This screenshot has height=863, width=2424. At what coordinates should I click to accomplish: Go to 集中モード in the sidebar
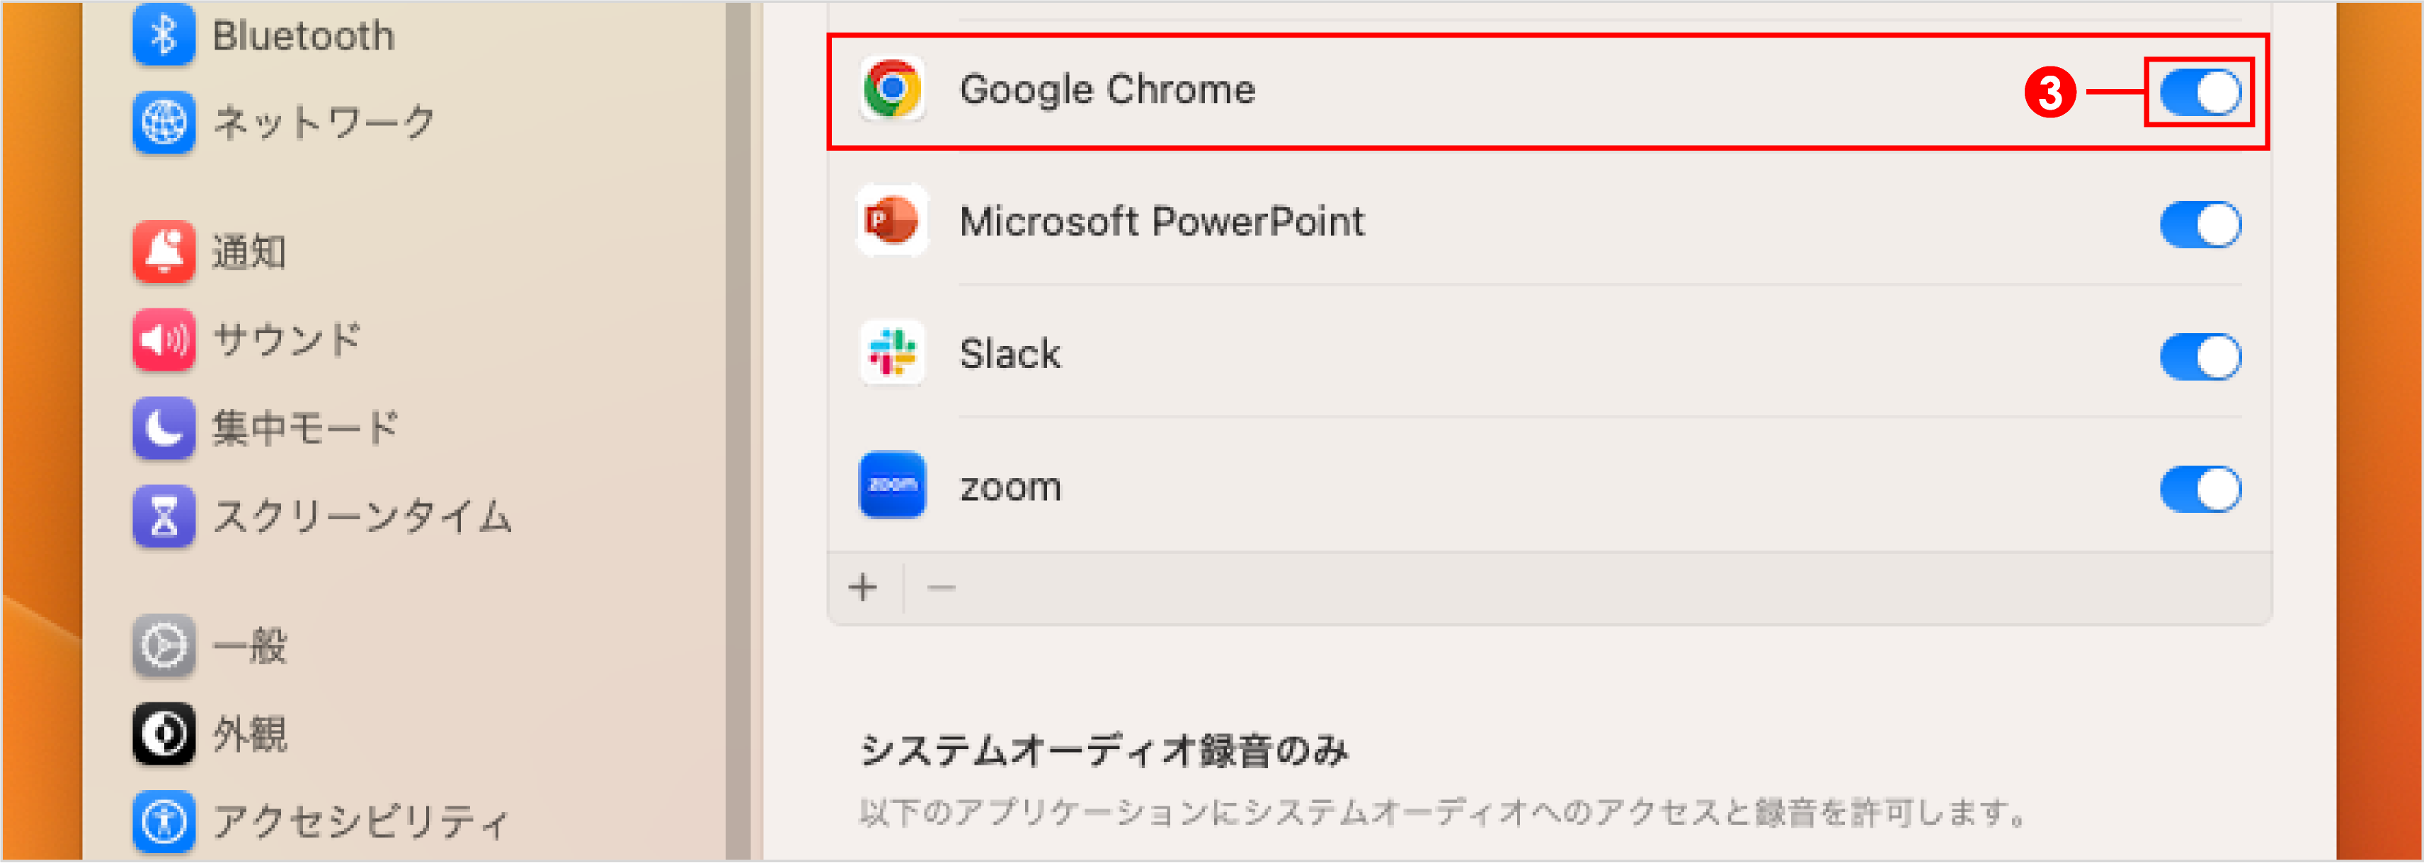[306, 429]
